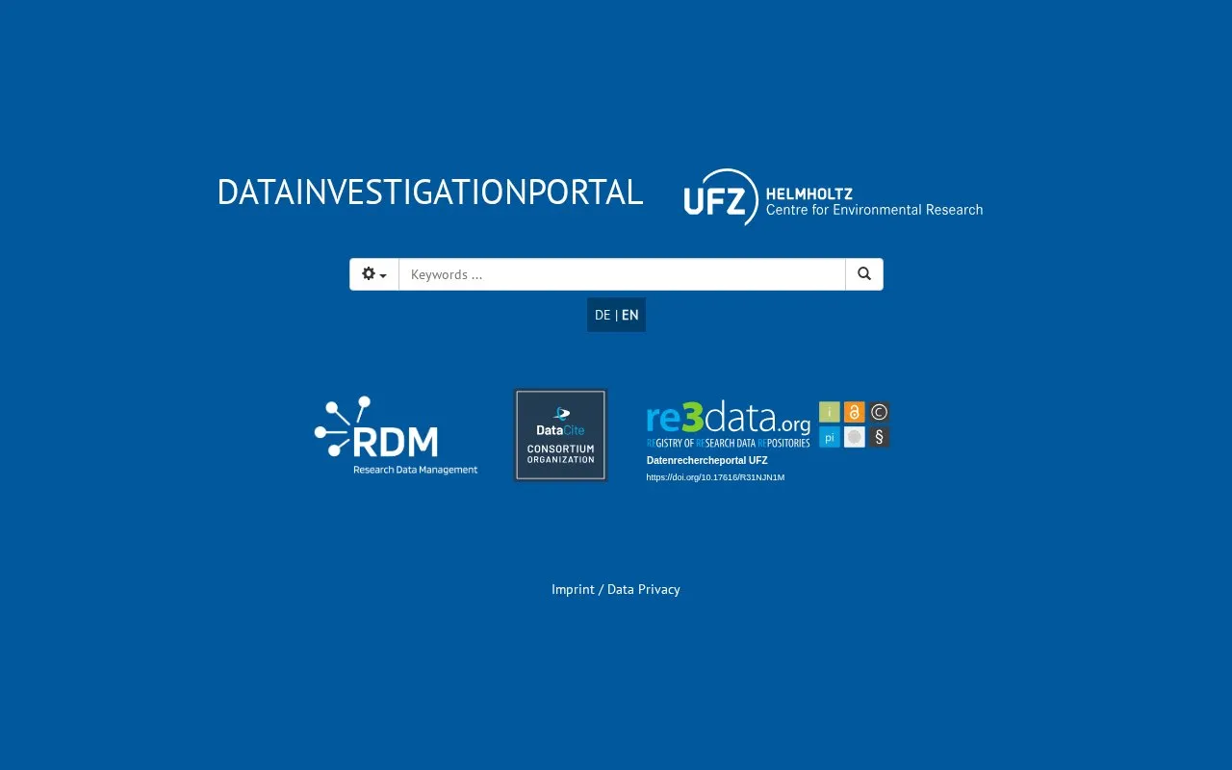1232x770 pixels.
Task: Open the re3data.org registry logo
Action: coord(729,424)
